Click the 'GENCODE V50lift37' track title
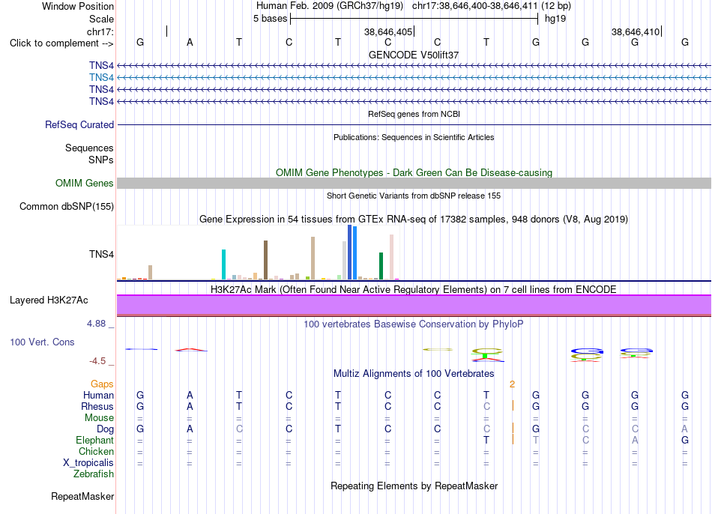The image size is (712, 514). [414, 55]
